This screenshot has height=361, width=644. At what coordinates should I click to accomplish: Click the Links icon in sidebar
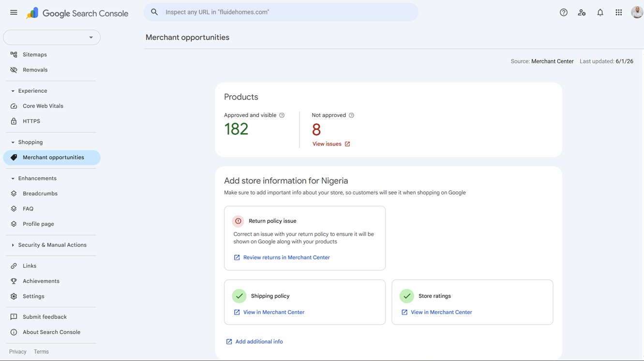coord(14,266)
